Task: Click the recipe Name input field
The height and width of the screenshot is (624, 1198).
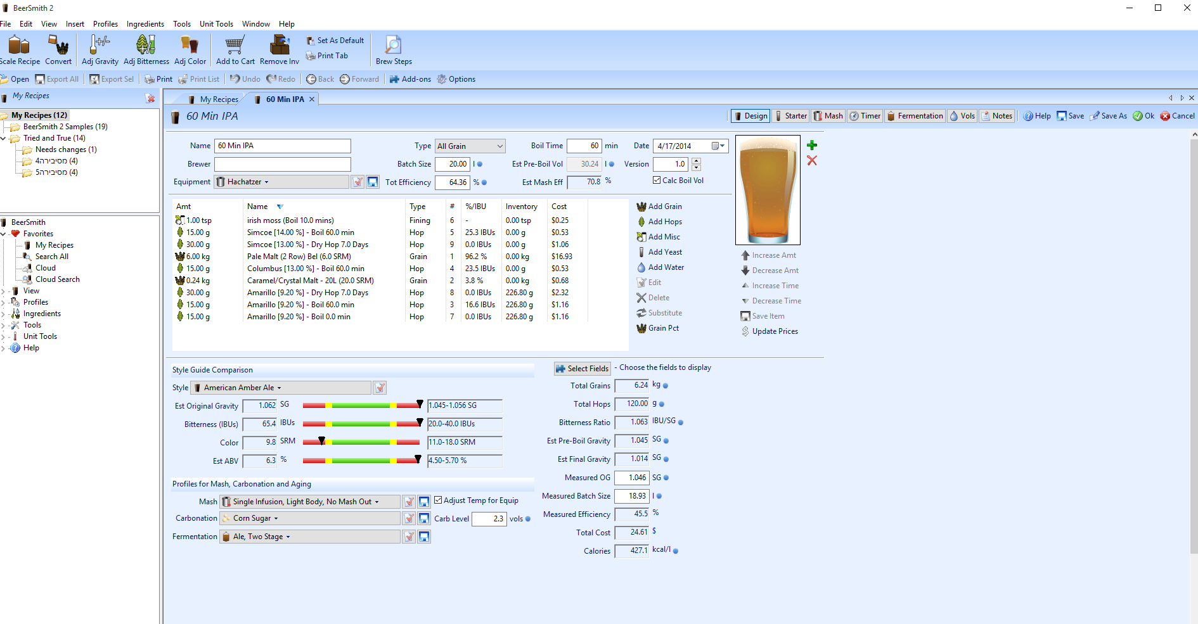Action: click(x=283, y=146)
